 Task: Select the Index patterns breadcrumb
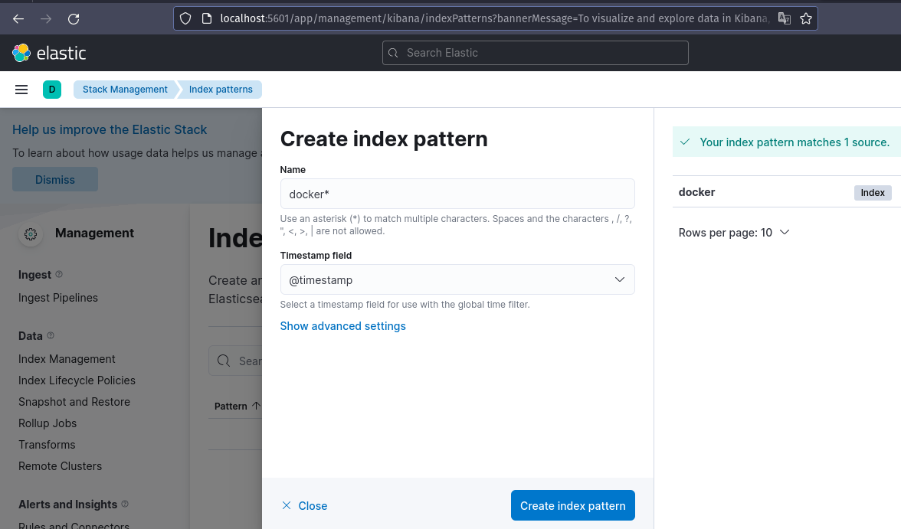click(x=221, y=90)
